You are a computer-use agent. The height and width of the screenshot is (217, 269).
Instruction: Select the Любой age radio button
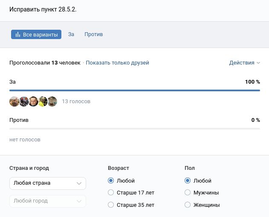click(x=111, y=180)
